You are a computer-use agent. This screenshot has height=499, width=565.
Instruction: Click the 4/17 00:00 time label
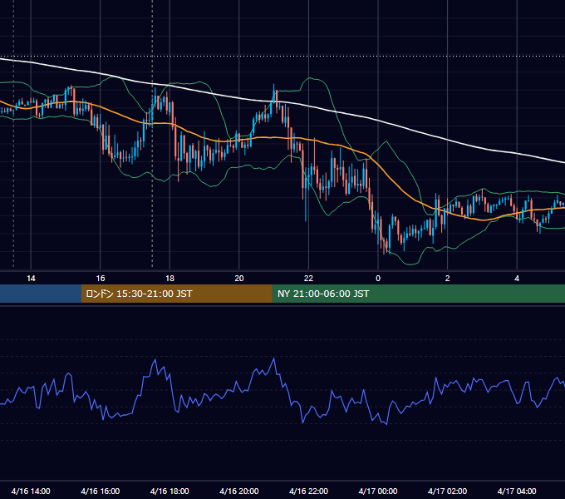[378, 491]
